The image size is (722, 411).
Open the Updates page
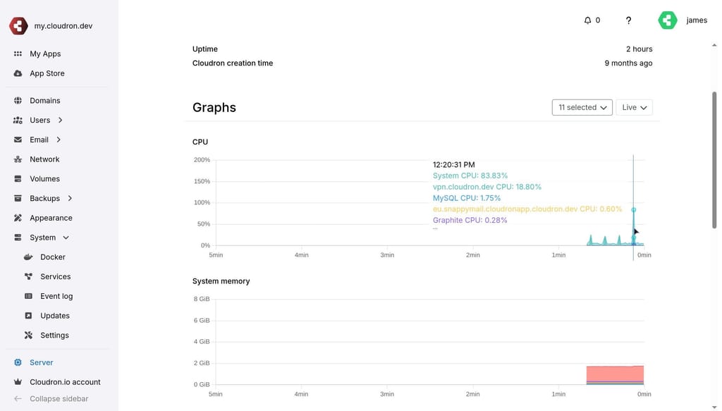pyautogui.click(x=55, y=316)
